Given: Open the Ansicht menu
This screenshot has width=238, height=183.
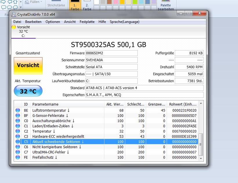Looking at the screenshot, I should [70, 22].
